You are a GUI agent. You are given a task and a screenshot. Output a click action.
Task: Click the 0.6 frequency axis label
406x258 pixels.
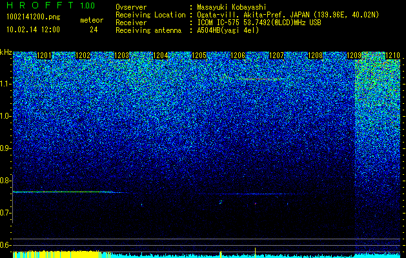click(x=5, y=245)
